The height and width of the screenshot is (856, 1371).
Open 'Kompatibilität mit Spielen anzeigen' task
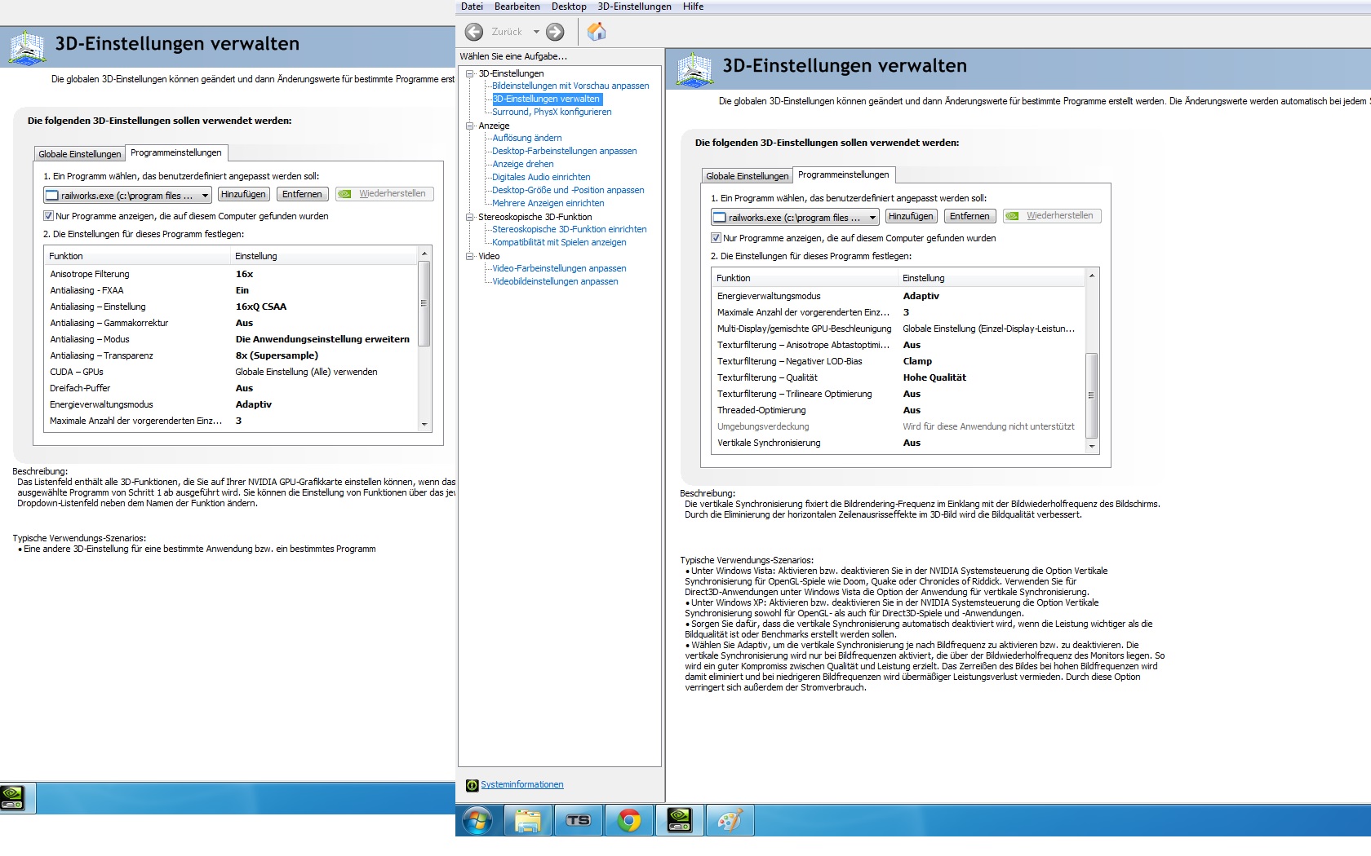click(x=559, y=242)
